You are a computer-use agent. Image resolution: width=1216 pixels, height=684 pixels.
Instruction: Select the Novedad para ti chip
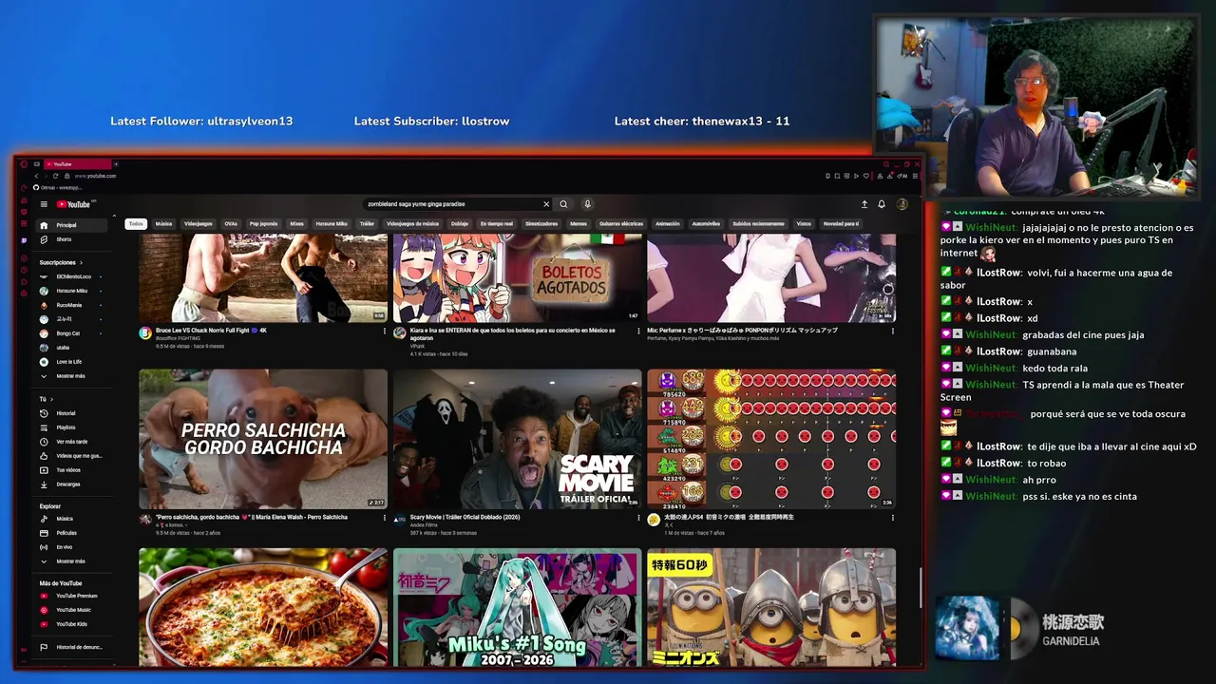[x=841, y=224]
